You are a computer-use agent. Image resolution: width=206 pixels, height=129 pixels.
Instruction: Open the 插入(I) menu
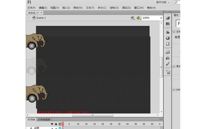click(x=66, y=8)
